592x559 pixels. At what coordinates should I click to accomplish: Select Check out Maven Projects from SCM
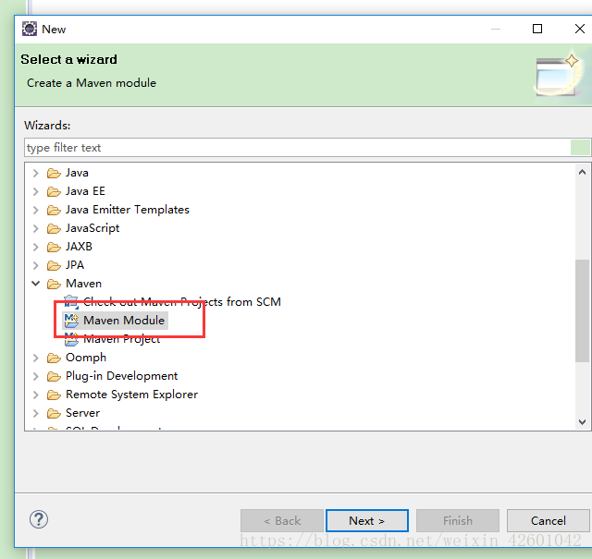182,302
